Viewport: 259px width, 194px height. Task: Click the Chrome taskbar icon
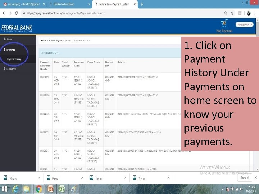coord(38,189)
